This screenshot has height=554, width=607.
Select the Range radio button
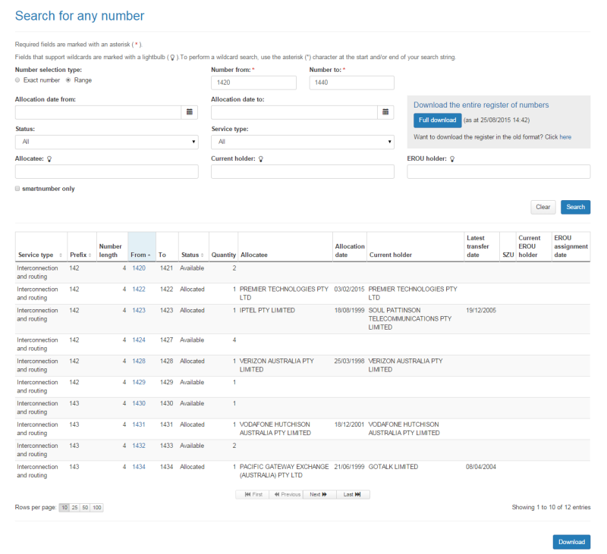(68, 80)
